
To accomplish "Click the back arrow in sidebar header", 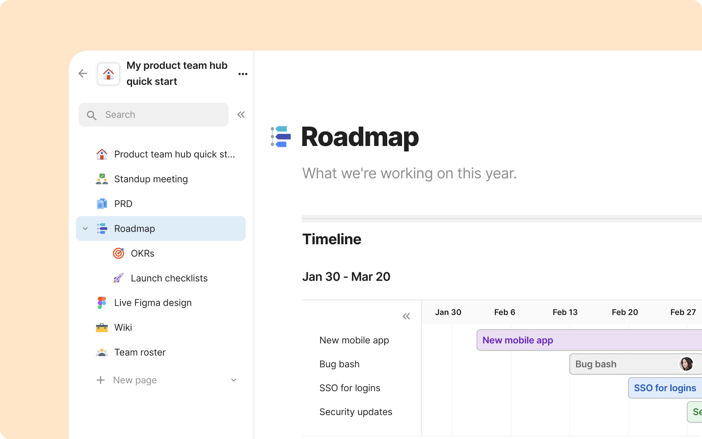I will [83, 73].
